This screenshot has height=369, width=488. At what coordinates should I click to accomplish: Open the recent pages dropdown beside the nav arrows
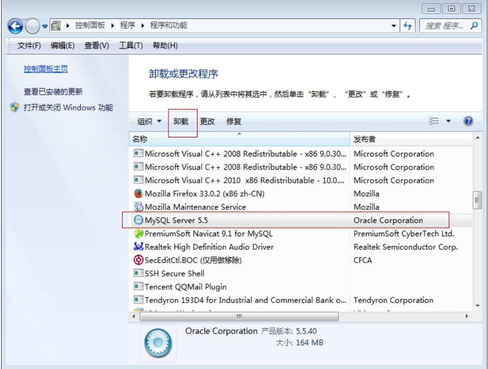click(x=45, y=26)
